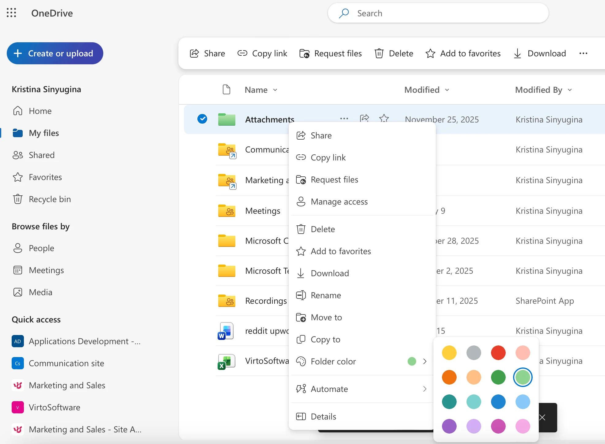The height and width of the screenshot is (444, 605).
Task: Click the Create or upload button
Action: click(55, 53)
